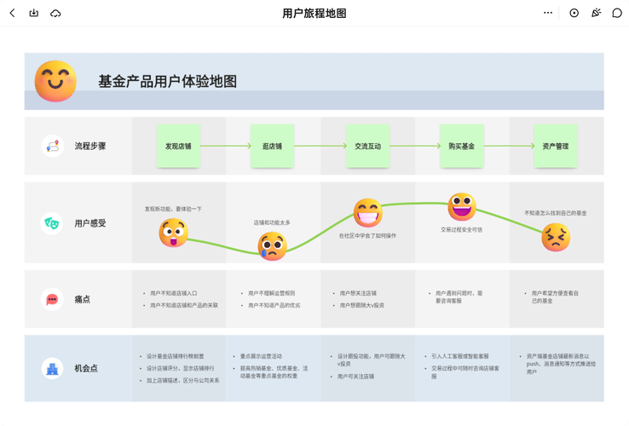Select the 逛店铺 sticky note
The height and width of the screenshot is (426, 629).
[273, 146]
